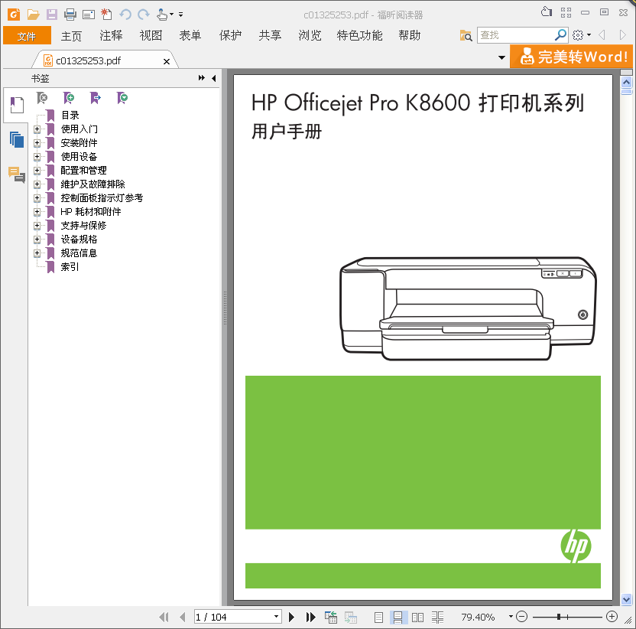Open the 浏览 ribbon tab
This screenshot has height=629, width=636.
tap(310, 36)
